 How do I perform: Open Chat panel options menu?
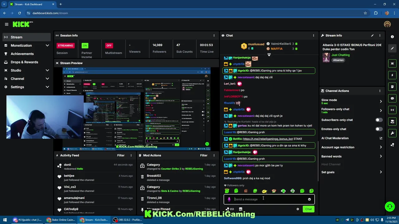(314, 35)
